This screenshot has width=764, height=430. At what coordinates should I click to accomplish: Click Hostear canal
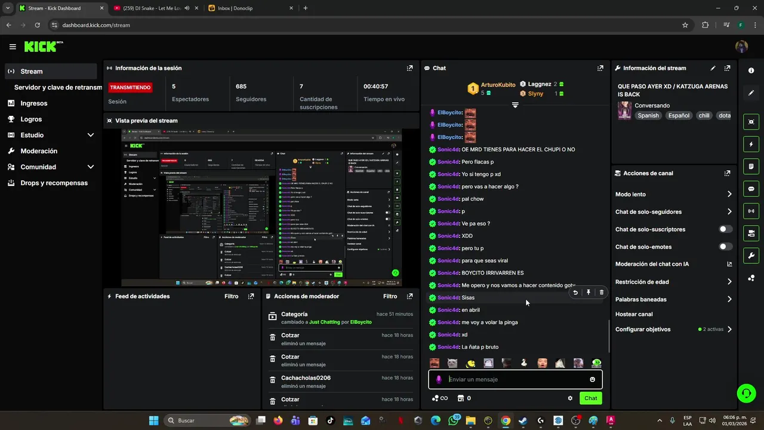[634, 314]
